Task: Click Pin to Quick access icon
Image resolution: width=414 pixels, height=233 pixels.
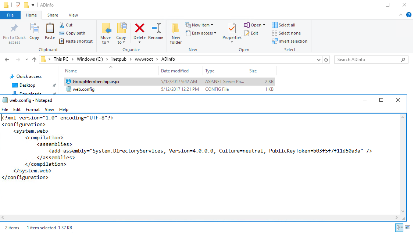Action: coord(14,29)
